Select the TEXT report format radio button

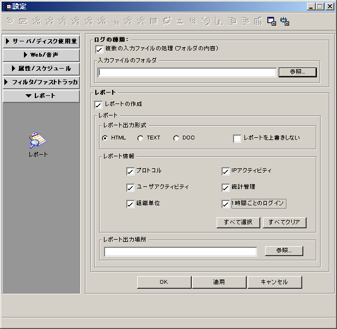(x=140, y=138)
